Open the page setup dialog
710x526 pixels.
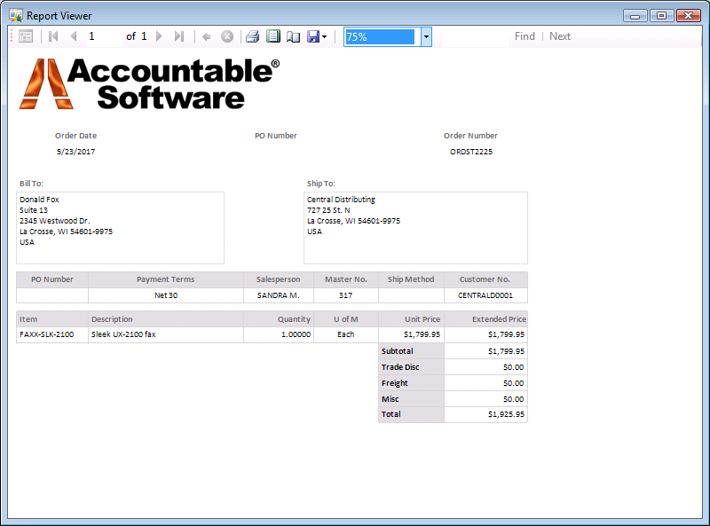pos(293,36)
